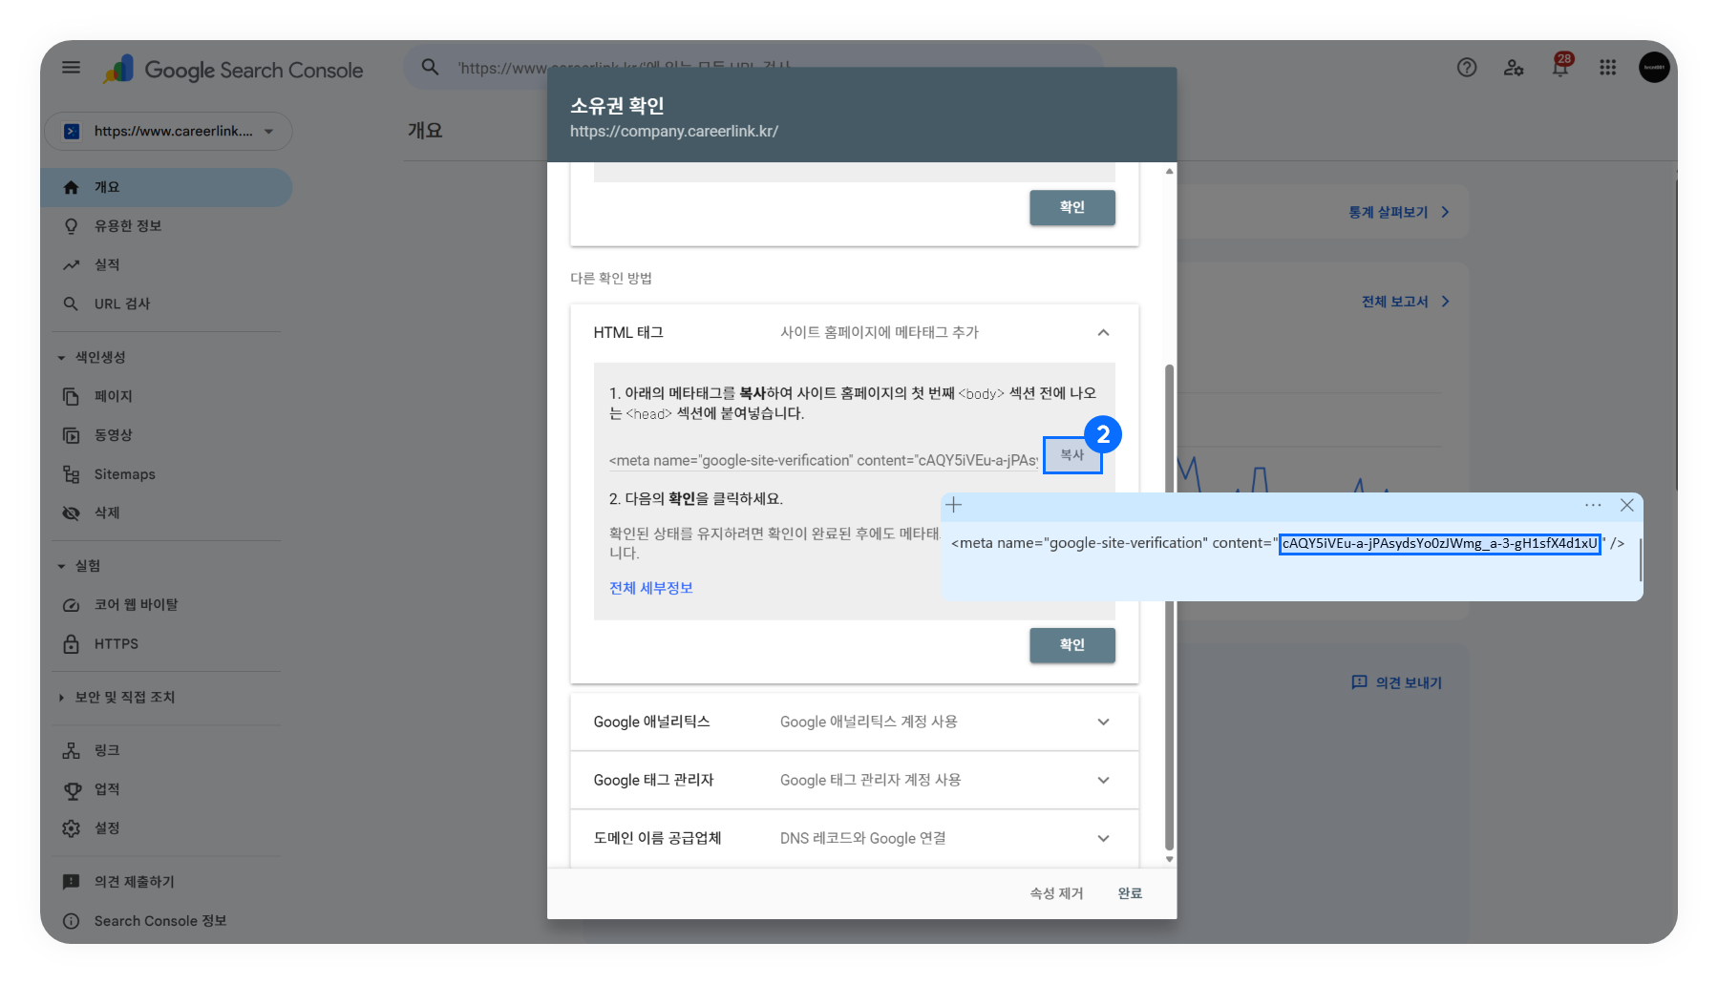Click the 유용한 정보 lightbulb icon
The image size is (1718, 984).
coord(71,226)
